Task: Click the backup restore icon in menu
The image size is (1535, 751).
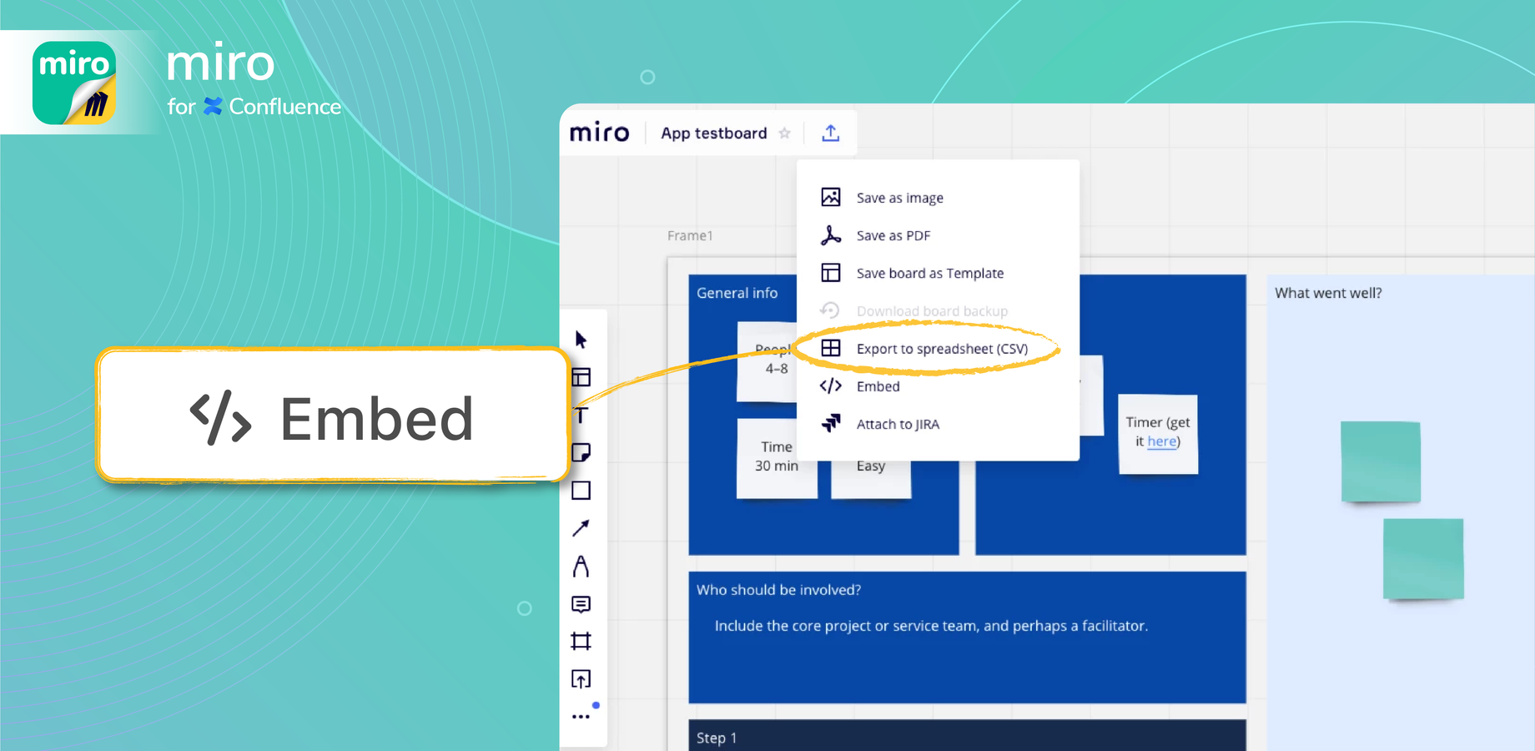Action: (x=830, y=310)
